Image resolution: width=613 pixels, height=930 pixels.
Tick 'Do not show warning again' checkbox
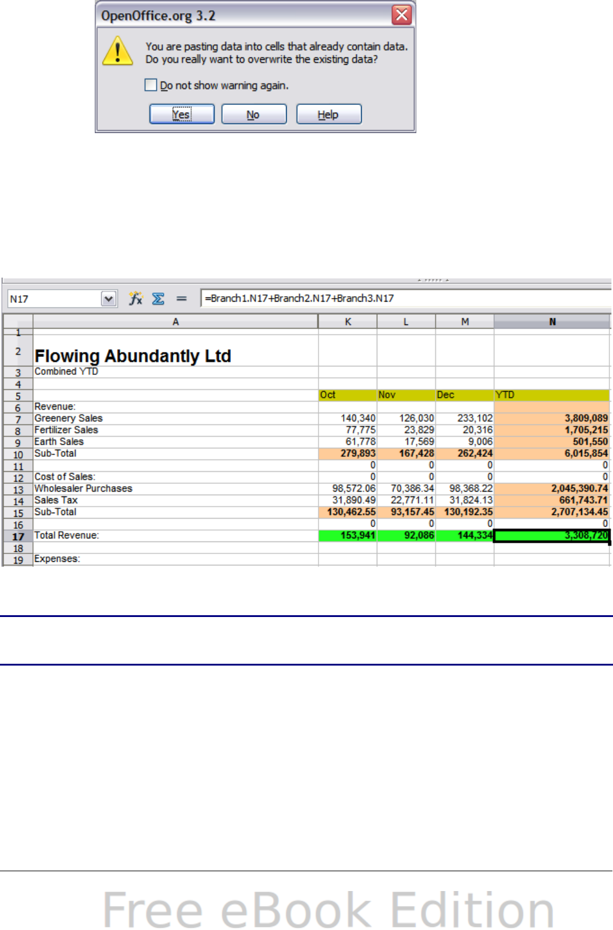coord(151,85)
